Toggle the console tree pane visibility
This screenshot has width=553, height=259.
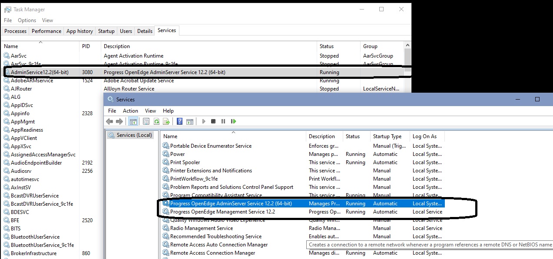[x=133, y=121]
